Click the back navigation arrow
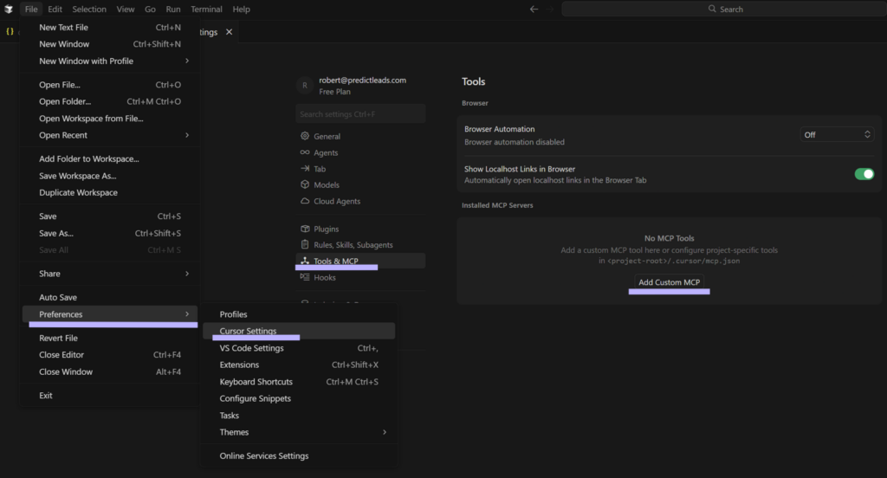Screen dimensions: 887x478 pyautogui.click(x=534, y=9)
